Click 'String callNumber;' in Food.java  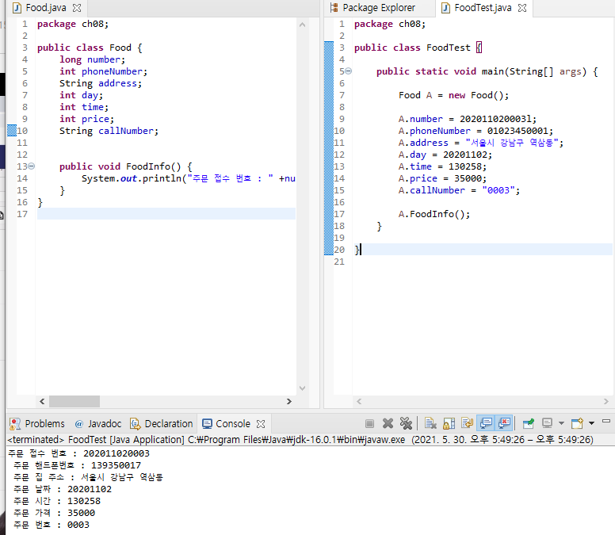coord(109,131)
